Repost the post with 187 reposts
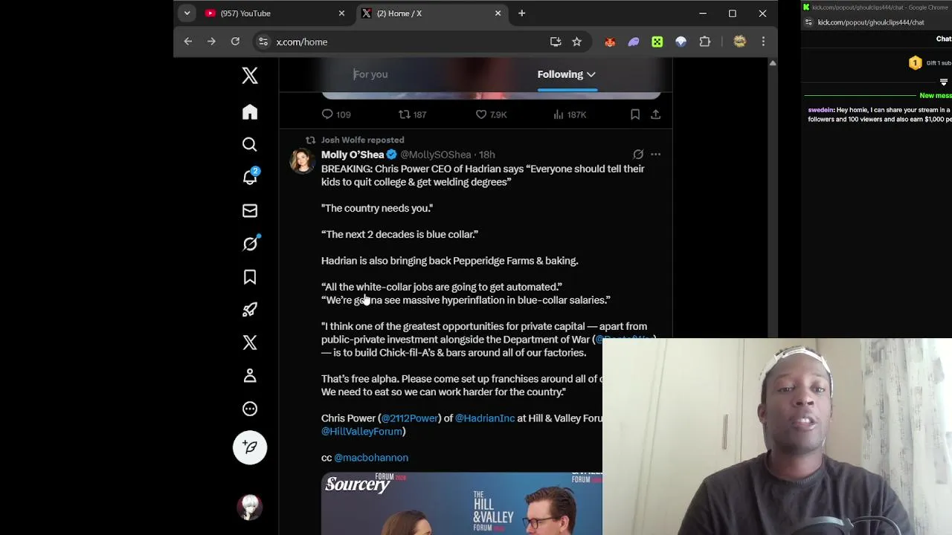This screenshot has height=535, width=952. click(x=412, y=114)
